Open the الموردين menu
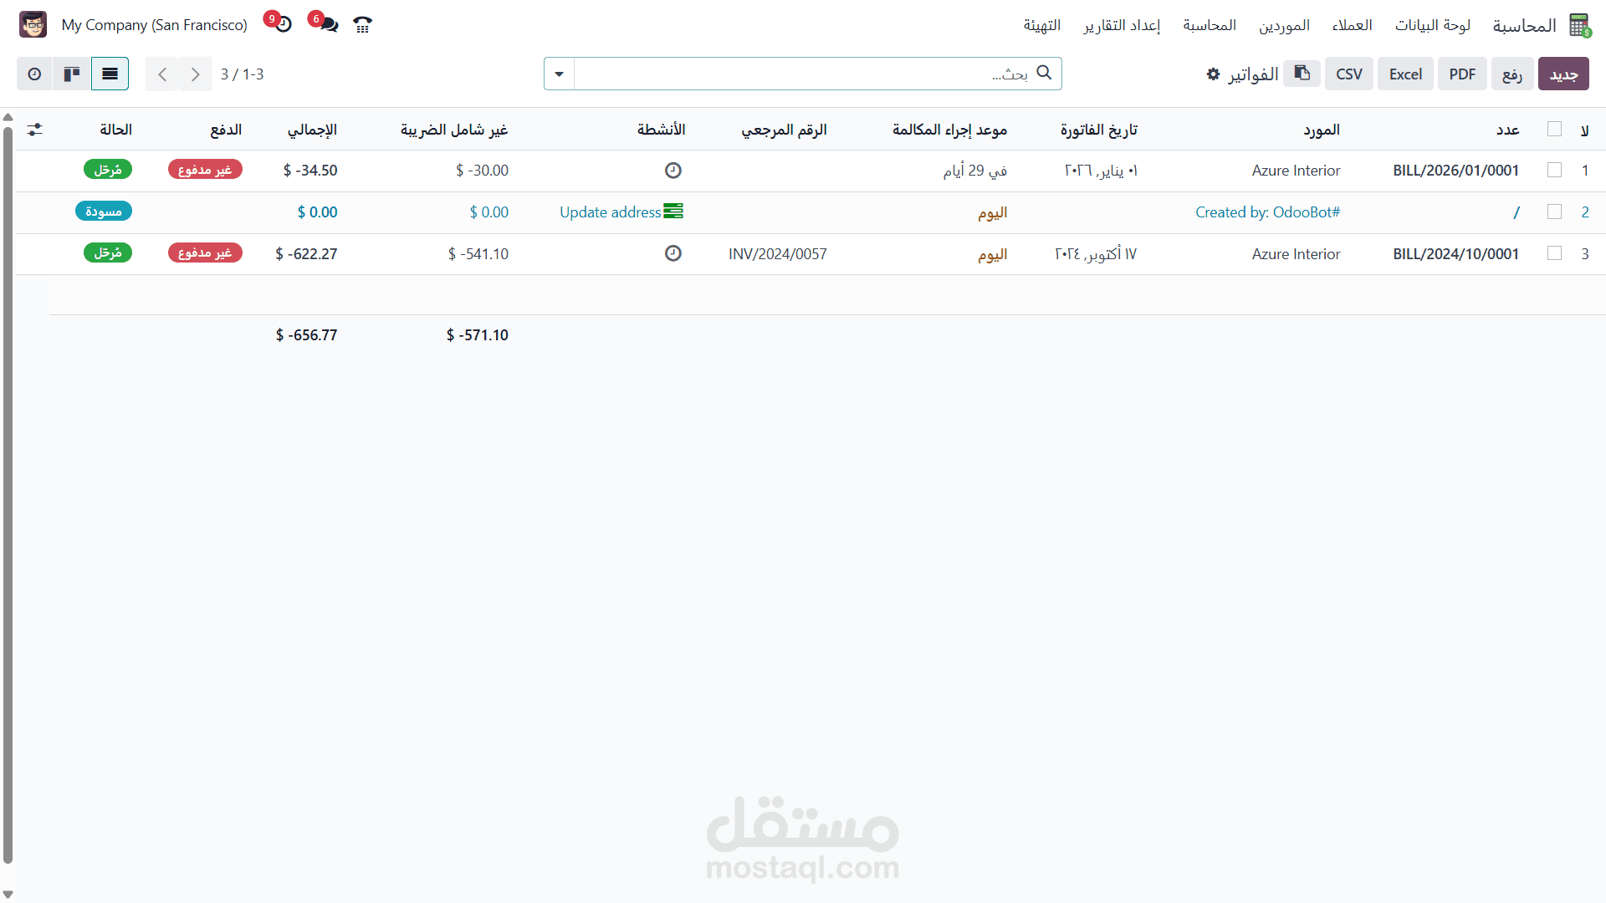 1284,25
